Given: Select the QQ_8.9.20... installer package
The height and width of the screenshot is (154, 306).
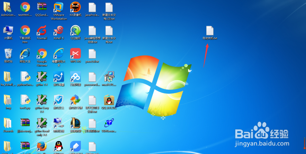Looking at the screenshot, I should 109,102.
